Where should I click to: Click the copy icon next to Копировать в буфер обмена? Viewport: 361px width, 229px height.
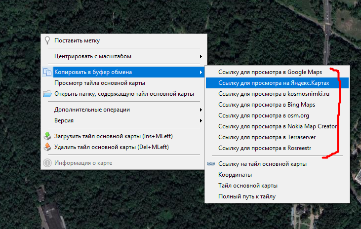[x=47, y=72]
